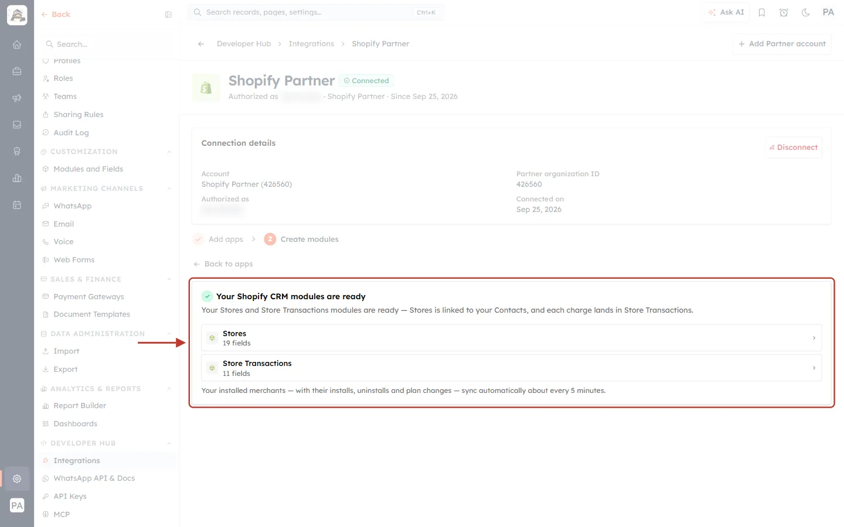Click the Add apps step
Screen dimensions: 844x527
click(x=218, y=239)
